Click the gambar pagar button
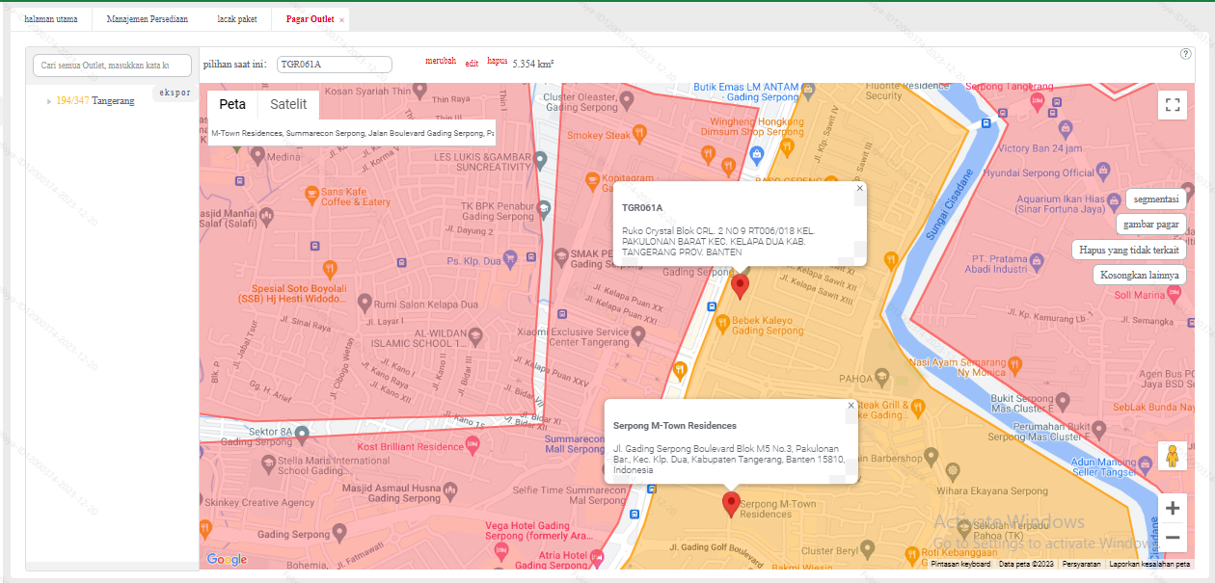This screenshot has width=1215, height=583. [1151, 225]
